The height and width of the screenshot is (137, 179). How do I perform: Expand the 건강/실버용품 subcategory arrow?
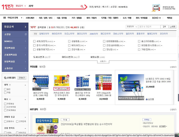point(124,45)
